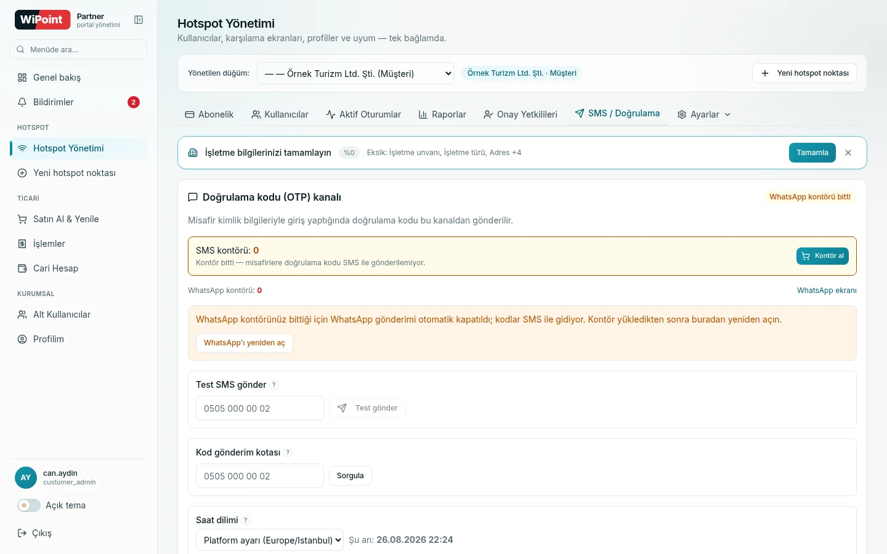
Task: Open help tooltip next to Test SMS gönder
Action: [x=274, y=385]
